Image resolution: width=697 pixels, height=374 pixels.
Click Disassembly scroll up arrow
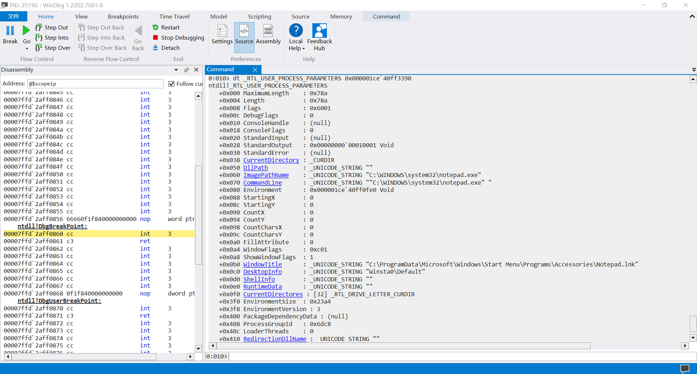point(198,96)
